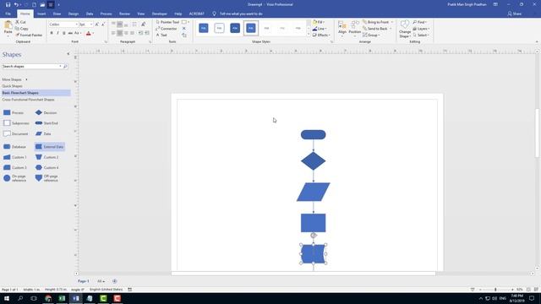Open the font name dropdown
The width and height of the screenshot is (541, 304).
pos(77,24)
